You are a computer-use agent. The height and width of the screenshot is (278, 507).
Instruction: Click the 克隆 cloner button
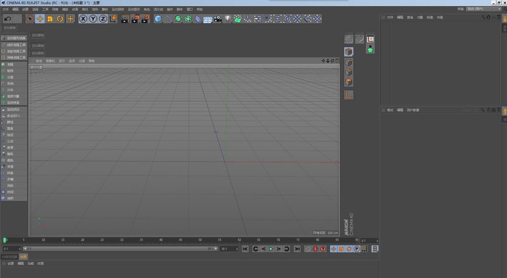tap(11, 64)
